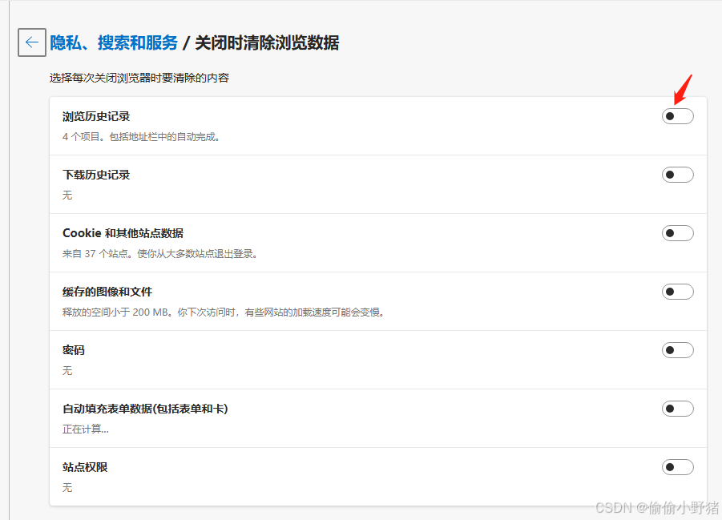This screenshot has width=722, height=520.
Task: Go back using the left arrow button
Action: (32, 42)
